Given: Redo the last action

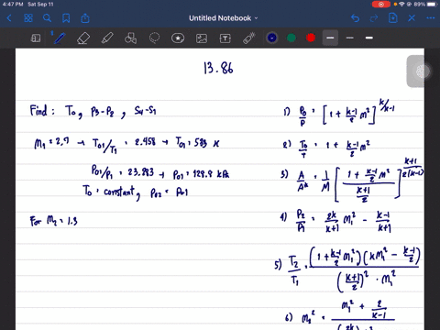Looking at the screenshot, I should pos(374,18).
